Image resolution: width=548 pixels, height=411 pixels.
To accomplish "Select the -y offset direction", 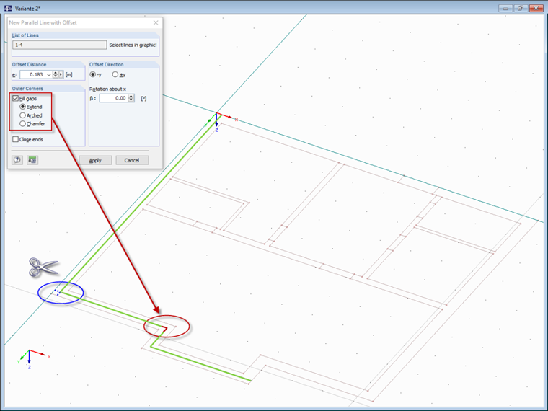I will [x=92, y=74].
